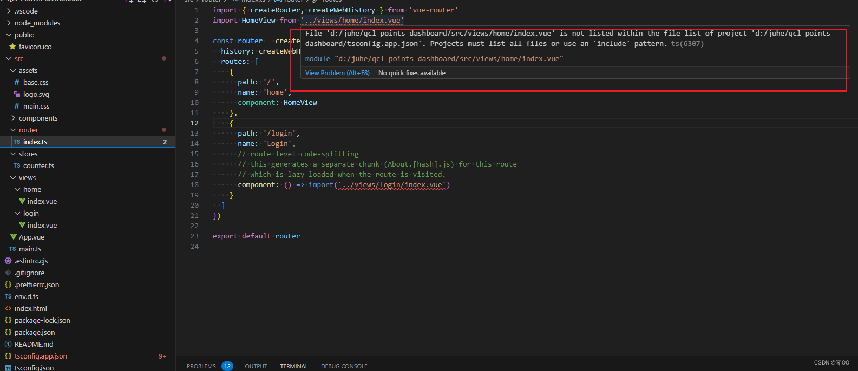
Task: Click the hash icon beside main.css
Action: (17, 106)
